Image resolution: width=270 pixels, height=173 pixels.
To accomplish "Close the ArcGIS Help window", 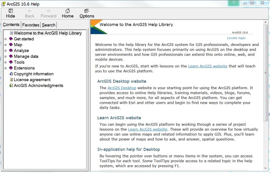I will pos(262,3).
